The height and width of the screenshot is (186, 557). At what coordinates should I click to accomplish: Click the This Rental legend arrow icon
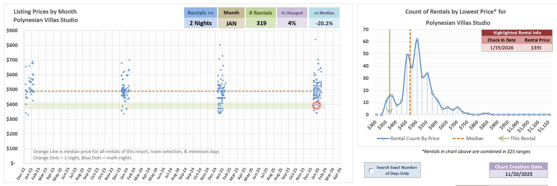[503, 138]
